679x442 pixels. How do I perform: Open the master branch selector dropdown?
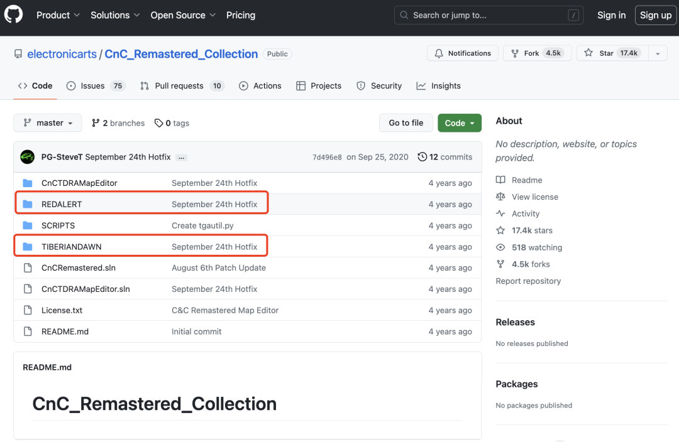[x=48, y=123]
